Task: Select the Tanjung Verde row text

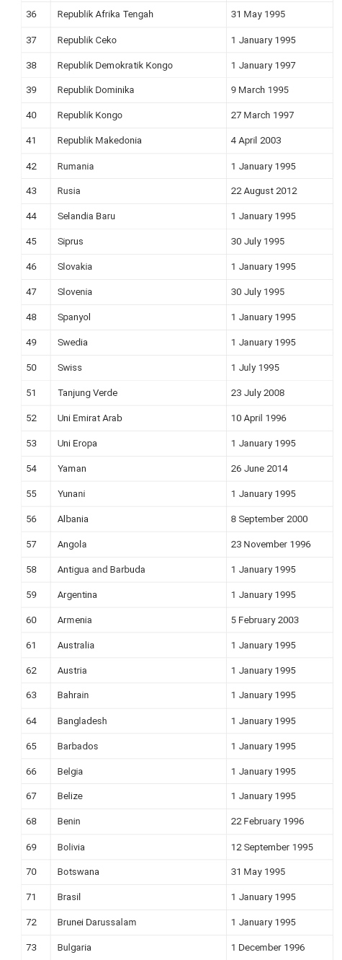Action: (87, 393)
